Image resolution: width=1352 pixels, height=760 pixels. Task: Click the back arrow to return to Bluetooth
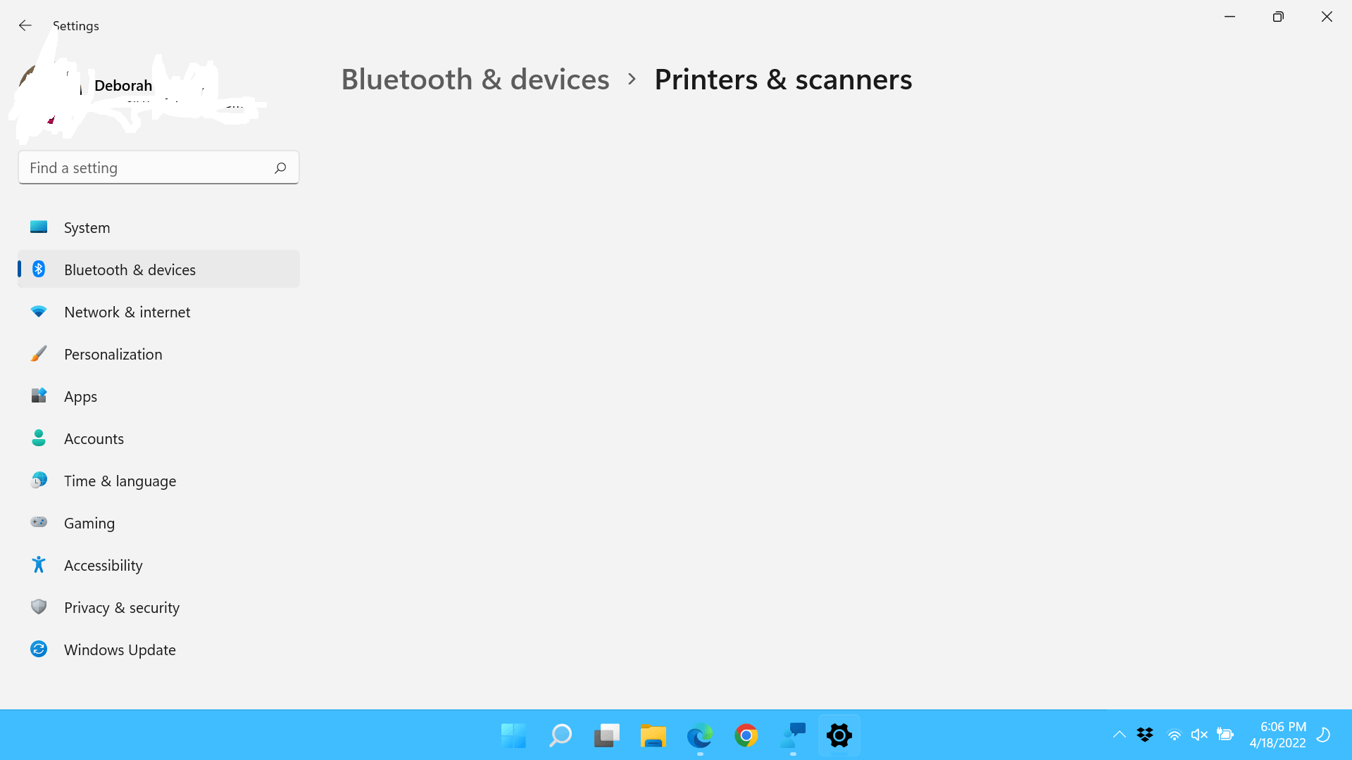[x=25, y=24]
